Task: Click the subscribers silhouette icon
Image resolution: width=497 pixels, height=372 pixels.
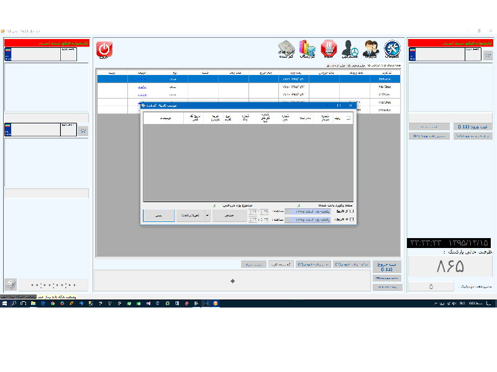Action: (x=350, y=49)
